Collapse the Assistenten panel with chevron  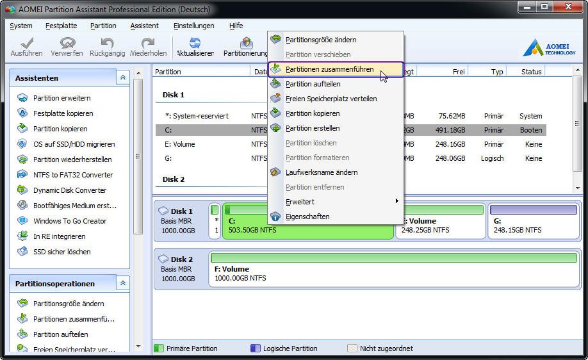122,78
